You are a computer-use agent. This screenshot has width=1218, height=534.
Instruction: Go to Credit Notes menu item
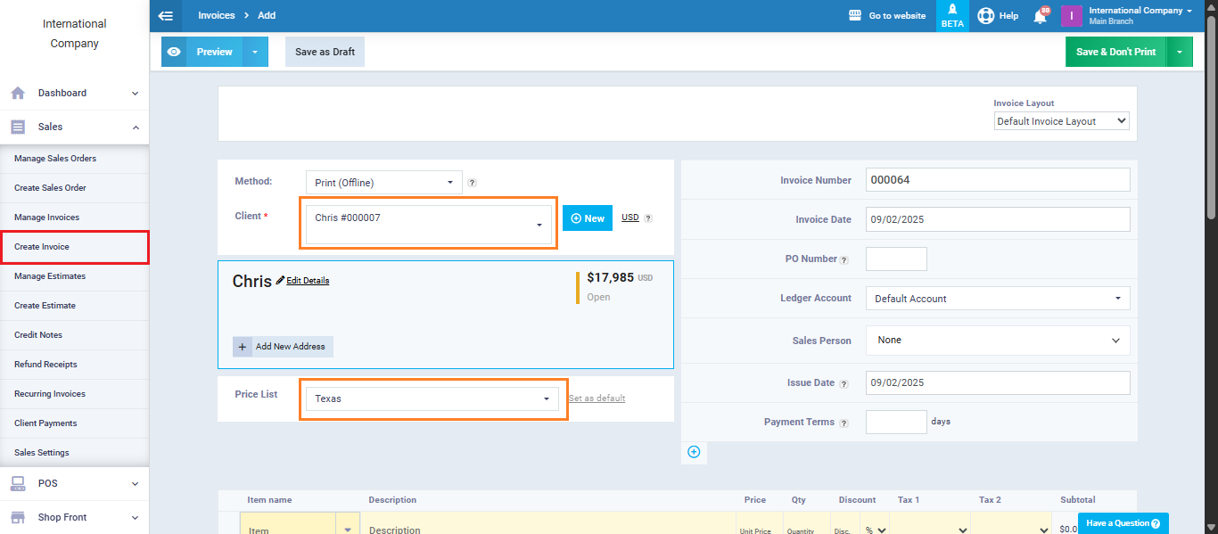click(38, 335)
